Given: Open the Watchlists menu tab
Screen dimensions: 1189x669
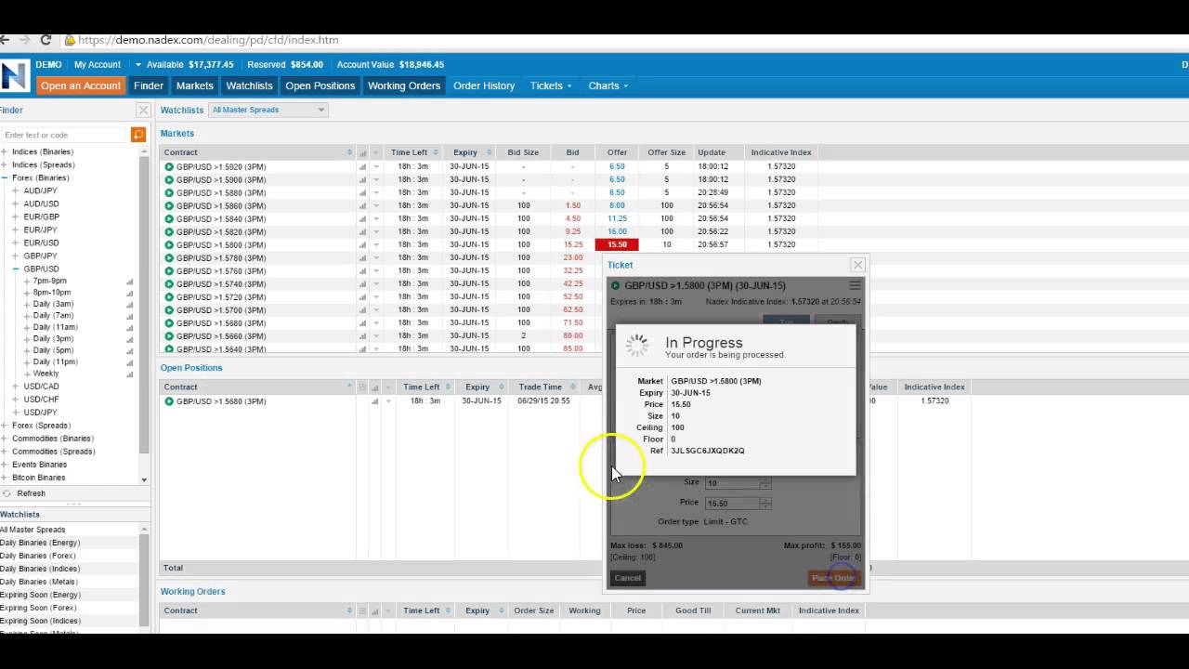Looking at the screenshot, I should pyautogui.click(x=249, y=85).
